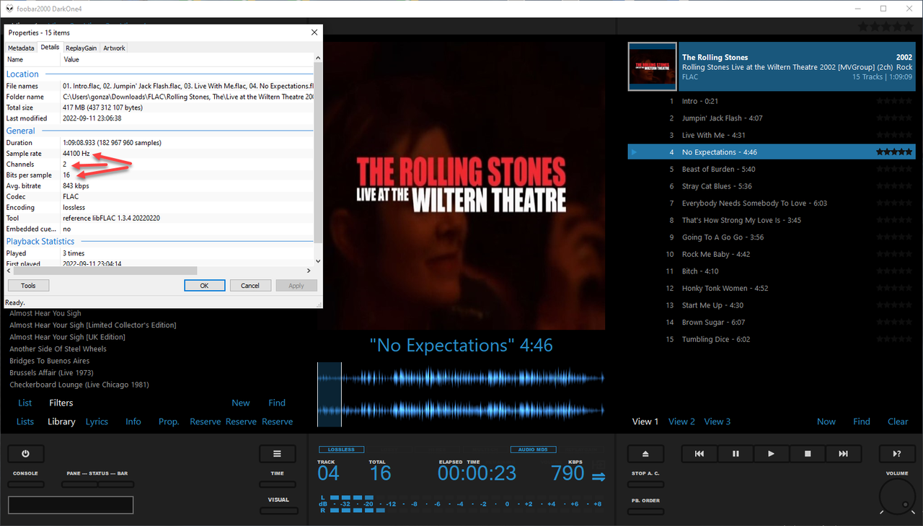Screen dimensions: 923x526
Task: Click the power button icon
Action: [x=26, y=454]
